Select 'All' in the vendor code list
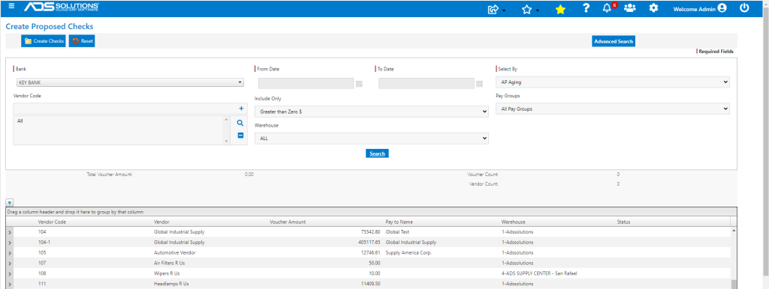The height and width of the screenshot is (289, 769). (x=20, y=121)
